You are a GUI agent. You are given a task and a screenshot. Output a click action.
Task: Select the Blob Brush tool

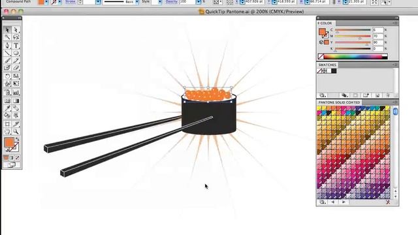pyautogui.click(x=7, y=68)
